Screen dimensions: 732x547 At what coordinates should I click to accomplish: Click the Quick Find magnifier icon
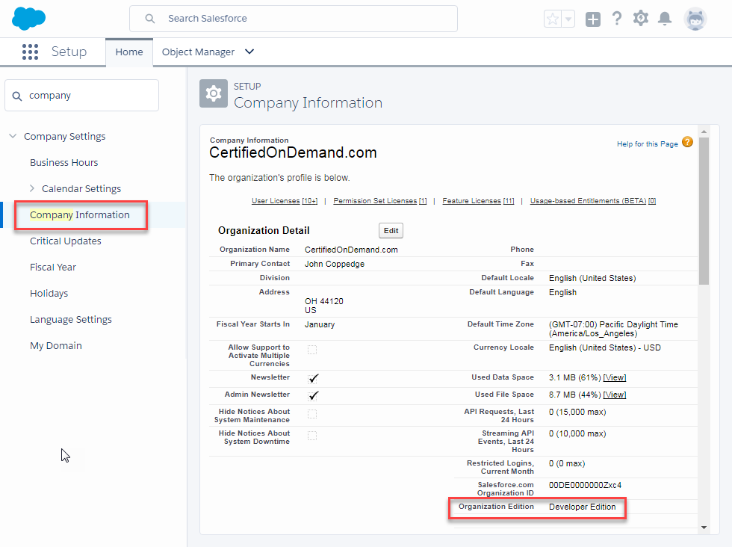[x=17, y=96]
